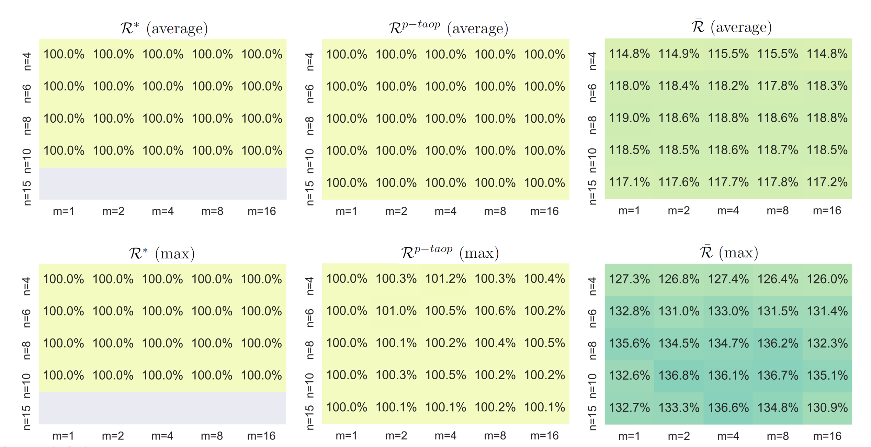Click the empty gray n=15 row in R* (average)
This screenshot has width=871, height=447.
[x=163, y=183]
